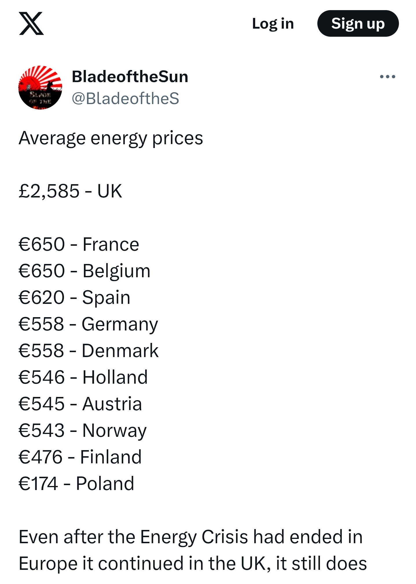Viewport: 416px width, 584px height.
Task: Select the €546 - Holland line
Action: pyautogui.click(x=83, y=377)
